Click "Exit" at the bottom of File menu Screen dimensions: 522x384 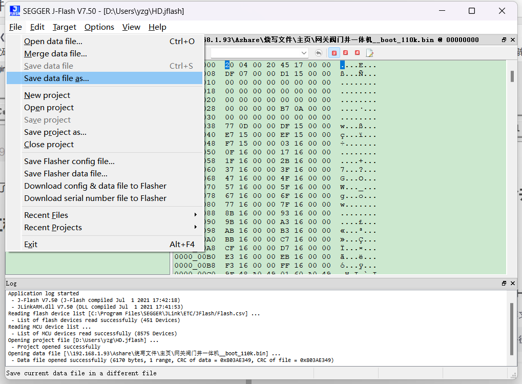click(30, 244)
